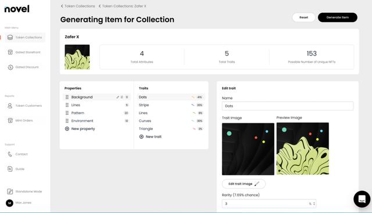Click the phone icon next to Contact

[10, 154]
